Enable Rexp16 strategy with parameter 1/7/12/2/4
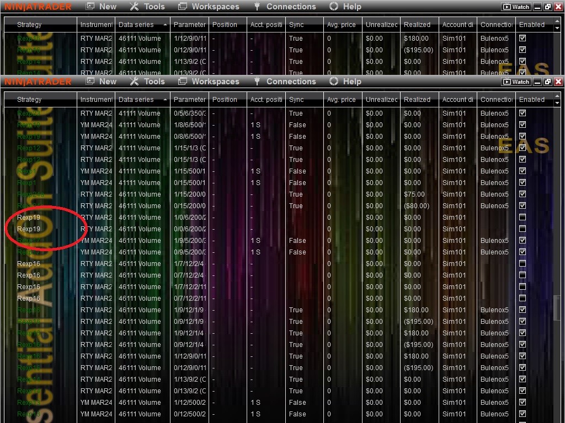 point(523,263)
